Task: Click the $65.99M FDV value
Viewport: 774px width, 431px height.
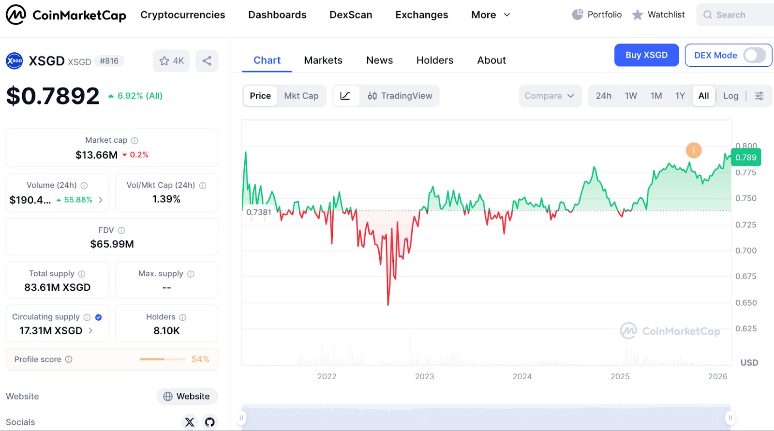Action: [112, 244]
